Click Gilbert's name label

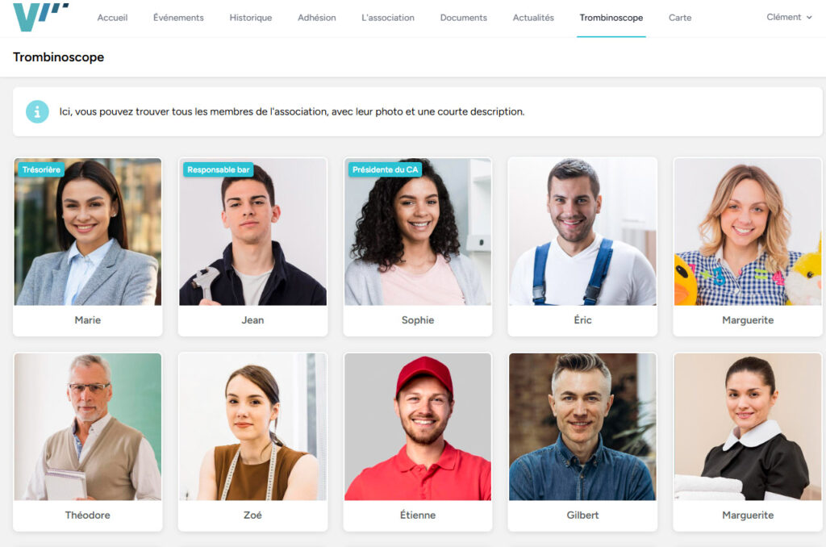[582, 515]
